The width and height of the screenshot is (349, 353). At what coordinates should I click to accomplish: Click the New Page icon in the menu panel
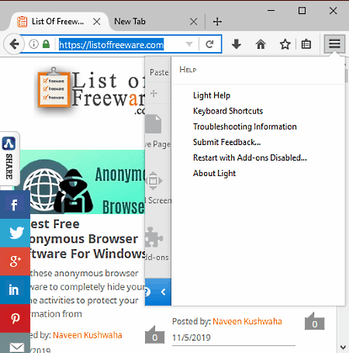pyautogui.click(x=154, y=124)
